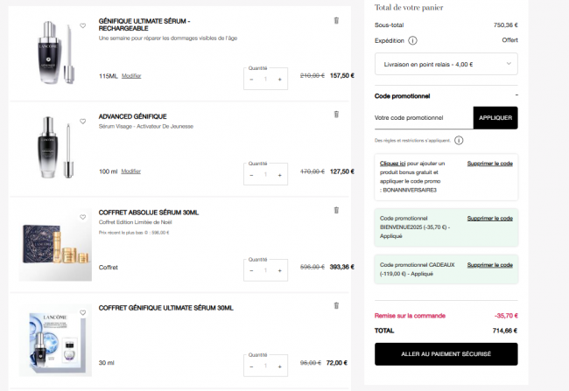Collapse the Code promotionnel section
Image resolution: width=569 pixels, height=391 pixels.
[x=516, y=95]
